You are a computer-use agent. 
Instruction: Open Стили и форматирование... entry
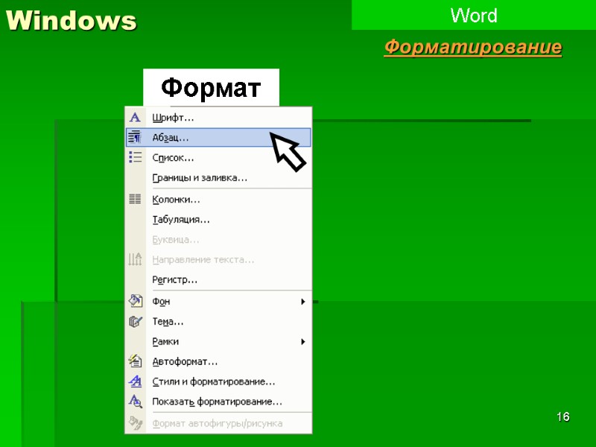click(218, 381)
